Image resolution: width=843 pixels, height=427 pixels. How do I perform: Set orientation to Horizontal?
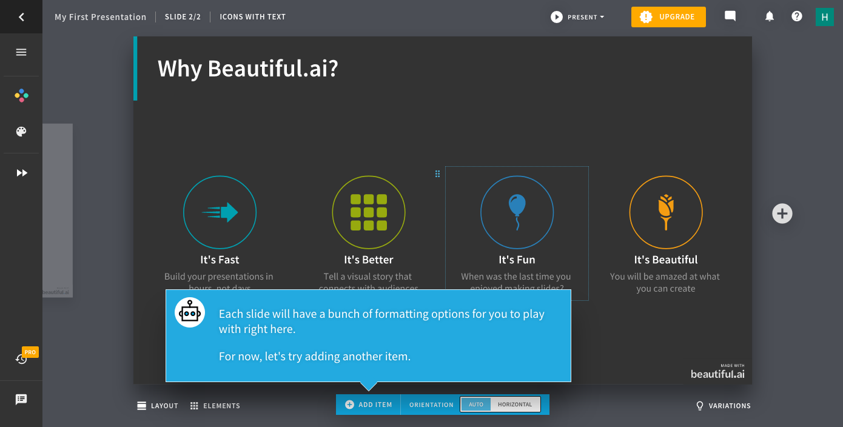click(515, 405)
